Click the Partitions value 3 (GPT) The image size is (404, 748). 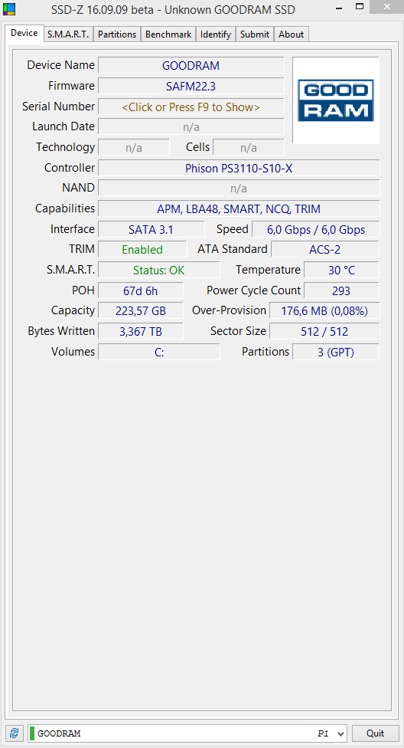pyautogui.click(x=336, y=352)
